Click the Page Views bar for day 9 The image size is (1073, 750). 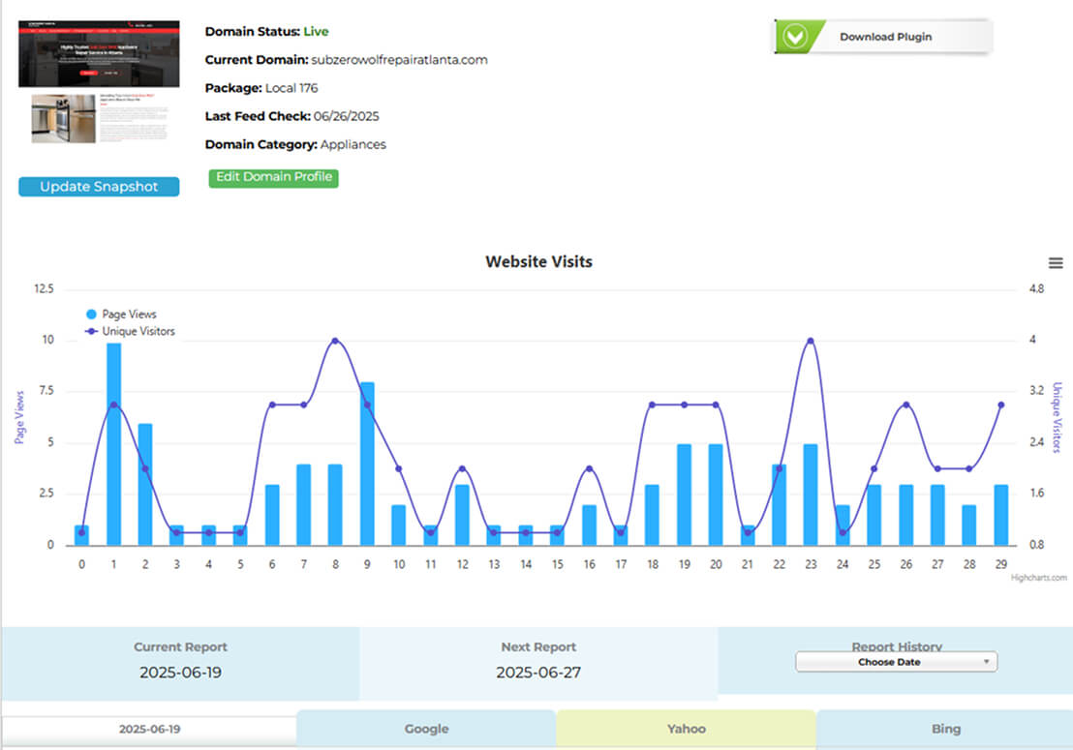click(x=368, y=465)
